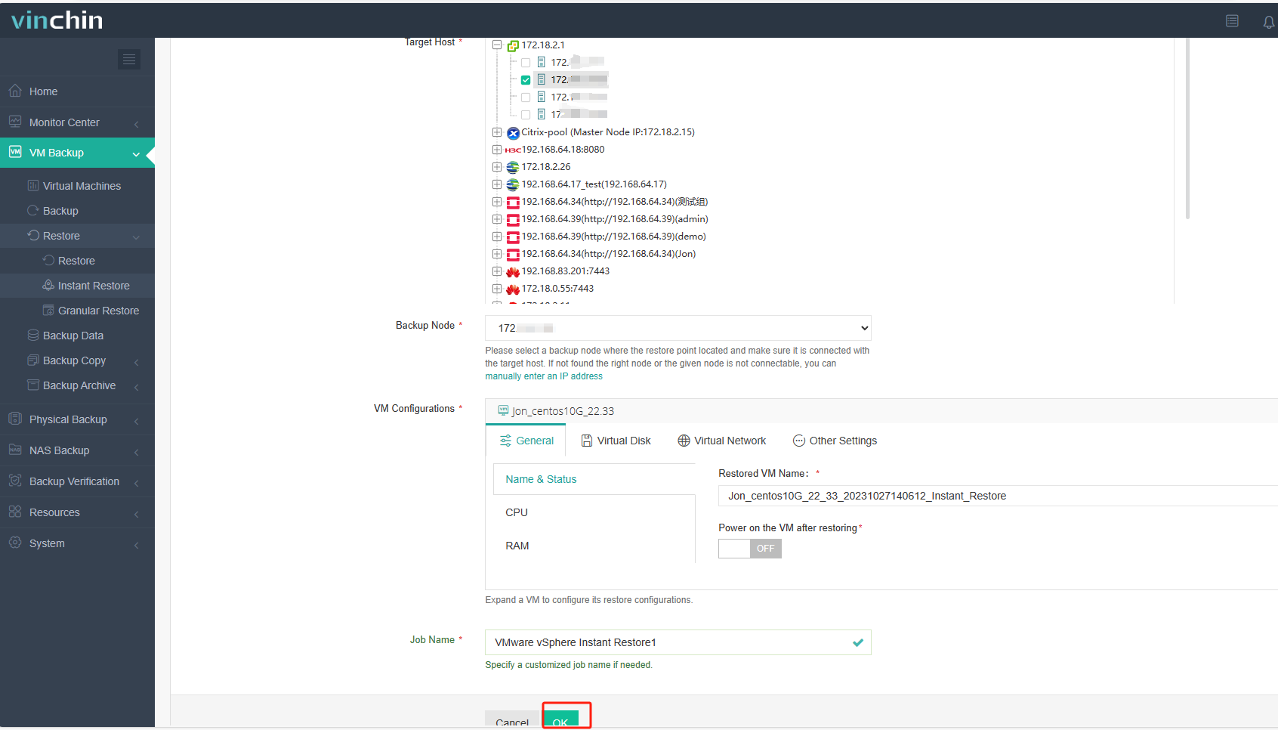Click the System gear icon

[x=15, y=543]
